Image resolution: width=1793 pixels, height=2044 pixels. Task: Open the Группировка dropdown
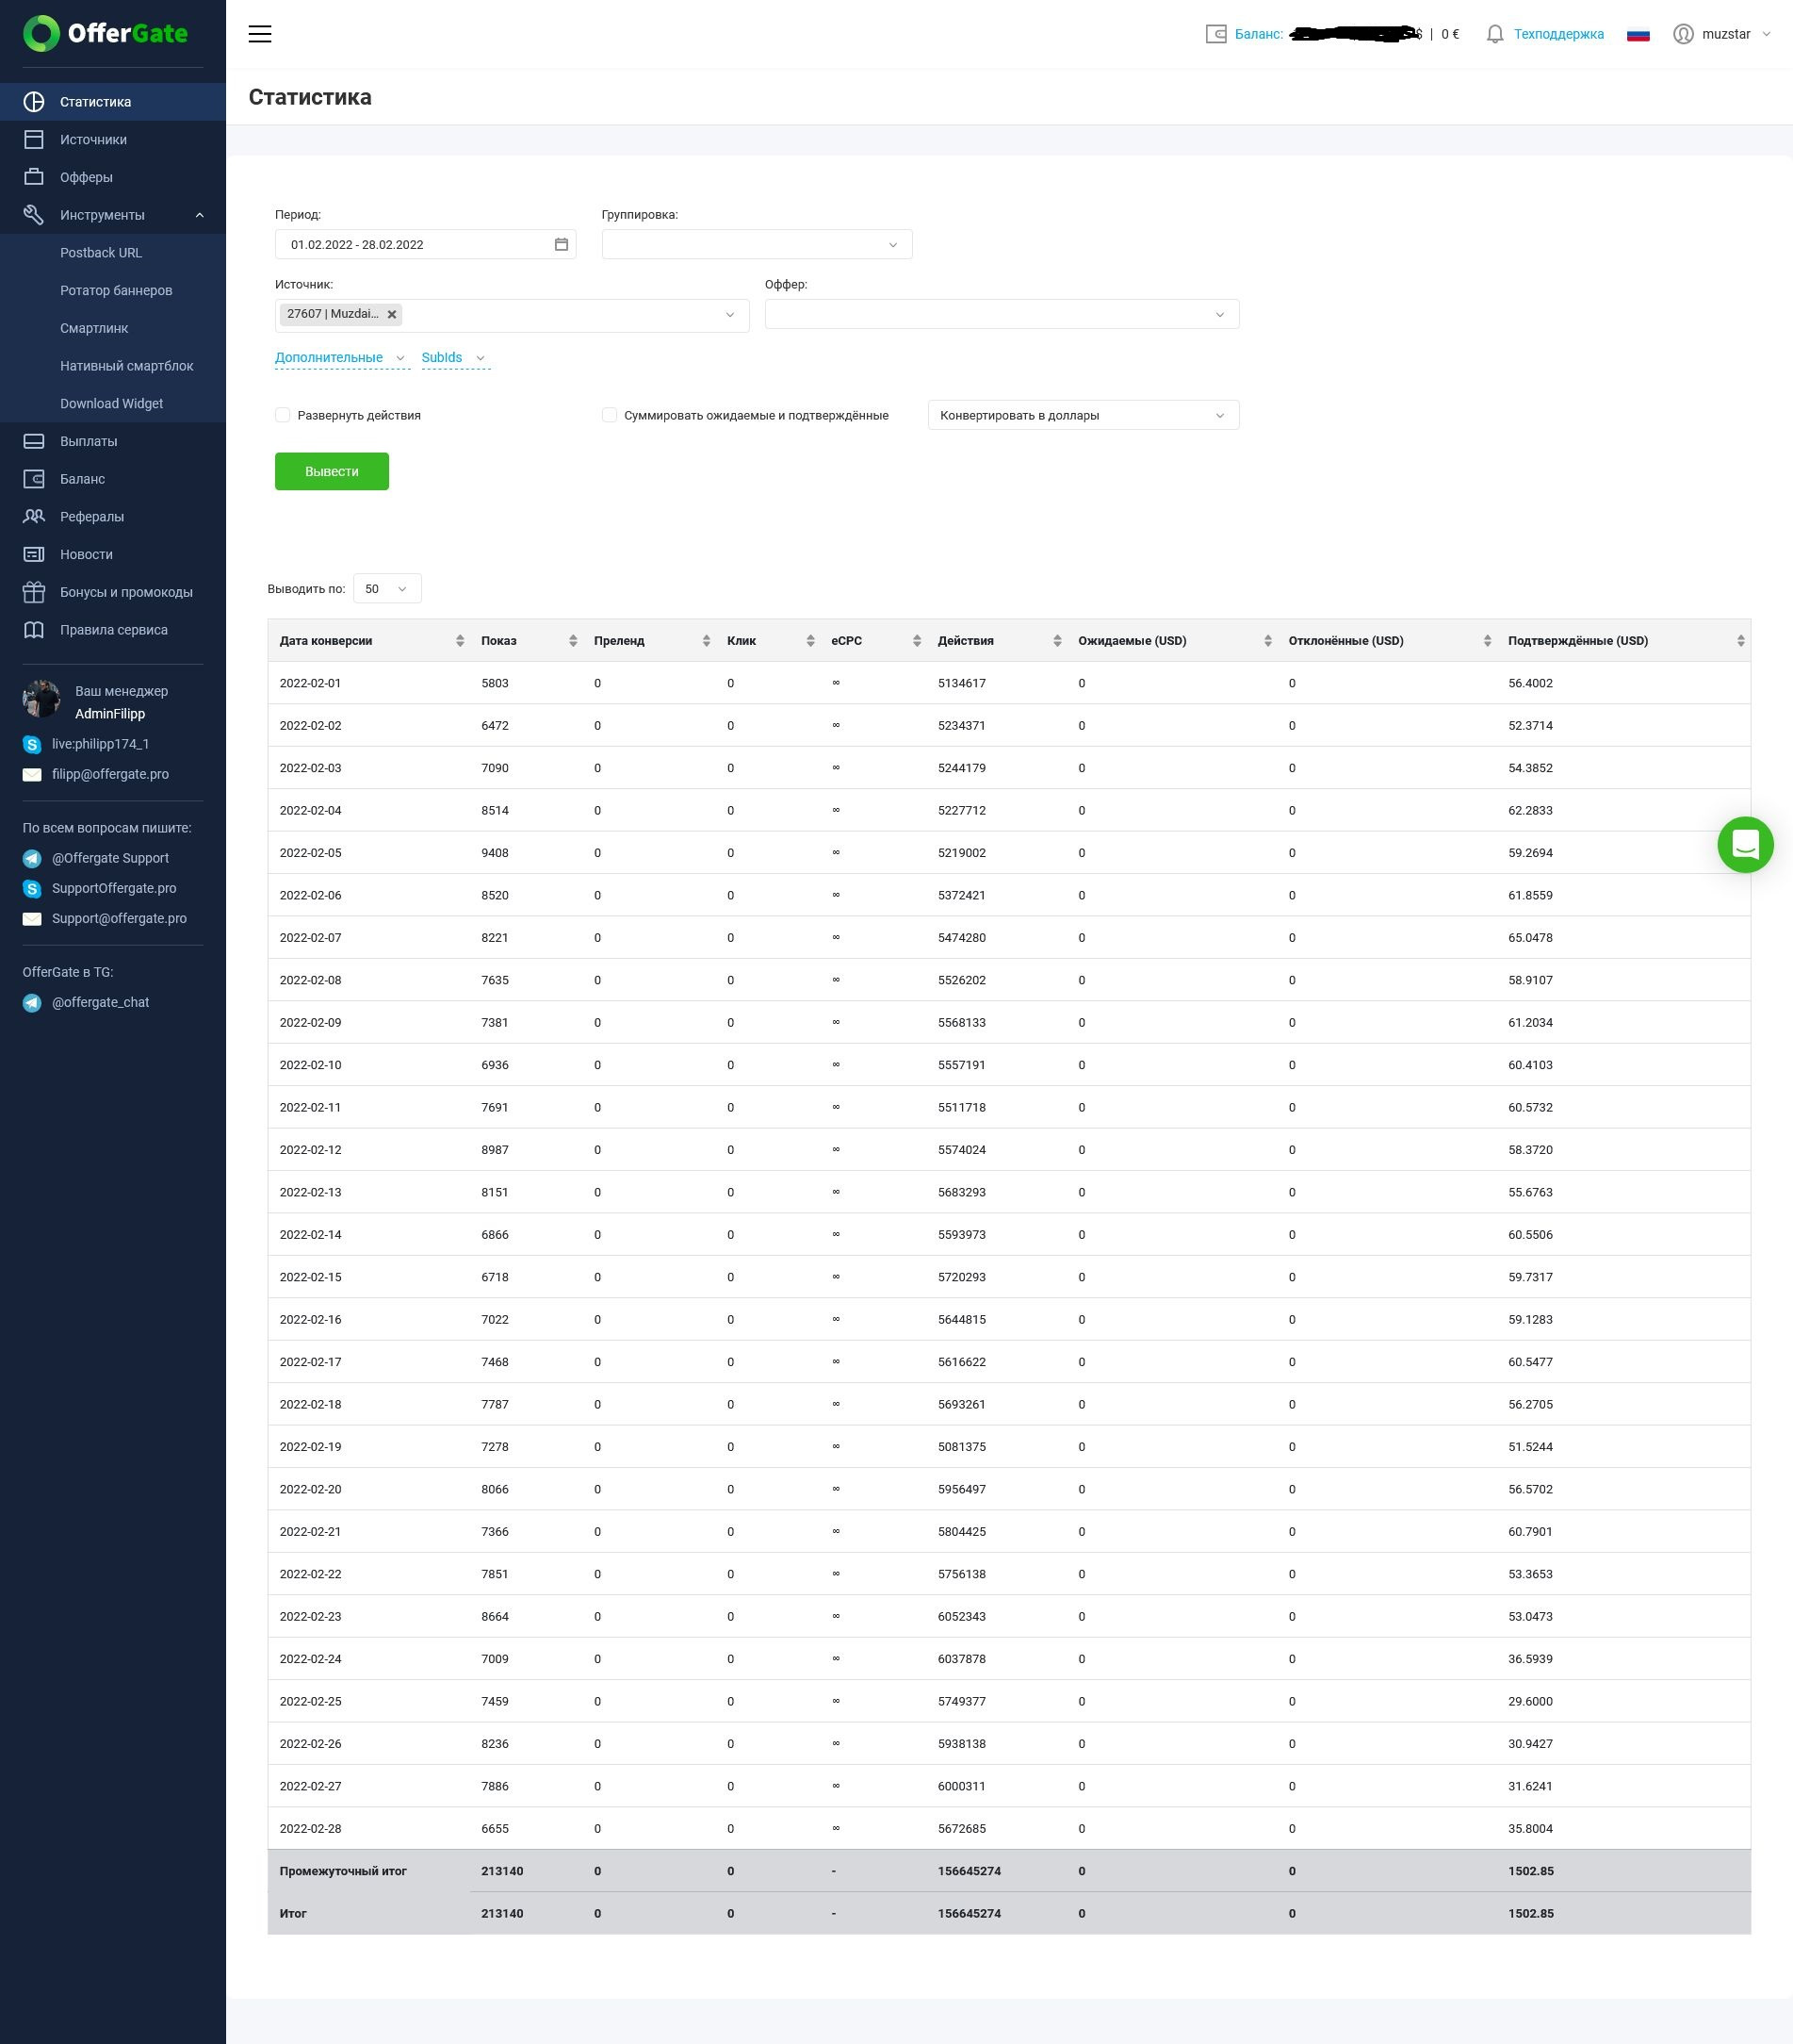(757, 244)
